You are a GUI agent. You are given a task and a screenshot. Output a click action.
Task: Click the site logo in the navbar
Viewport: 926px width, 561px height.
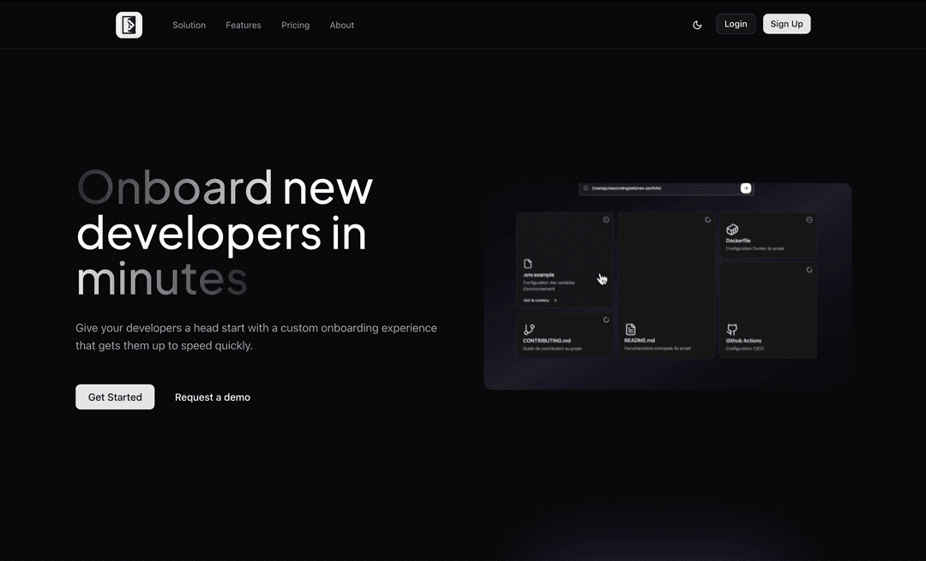pyautogui.click(x=129, y=25)
